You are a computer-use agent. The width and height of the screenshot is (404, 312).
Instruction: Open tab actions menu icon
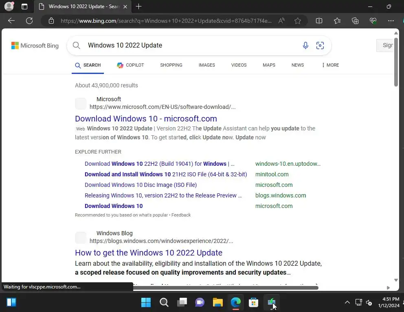point(24,6)
